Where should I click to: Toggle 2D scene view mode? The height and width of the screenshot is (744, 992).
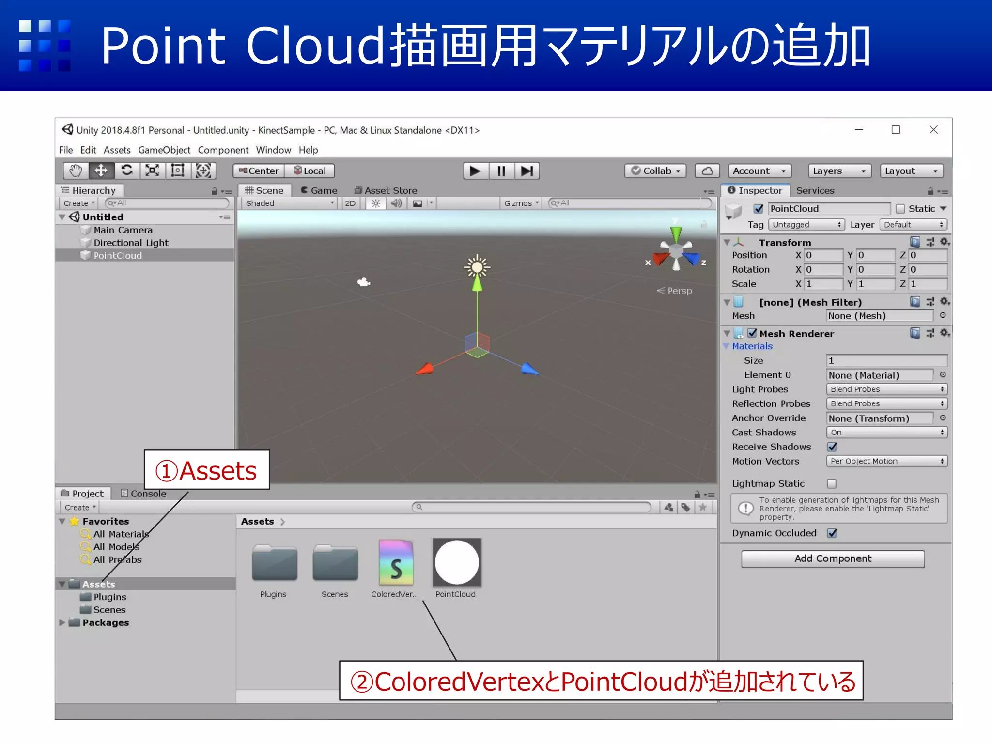[350, 203]
